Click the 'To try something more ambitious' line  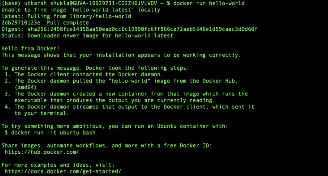pyautogui.click(x=115, y=126)
